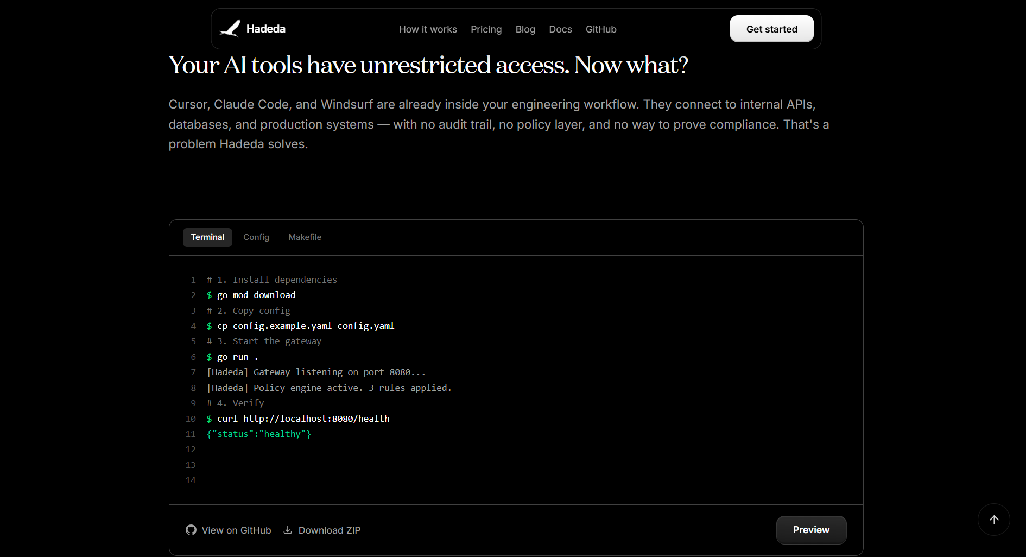
Task: Click the headline 'Your AI tools have unrestricted access'
Action: point(428,65)
